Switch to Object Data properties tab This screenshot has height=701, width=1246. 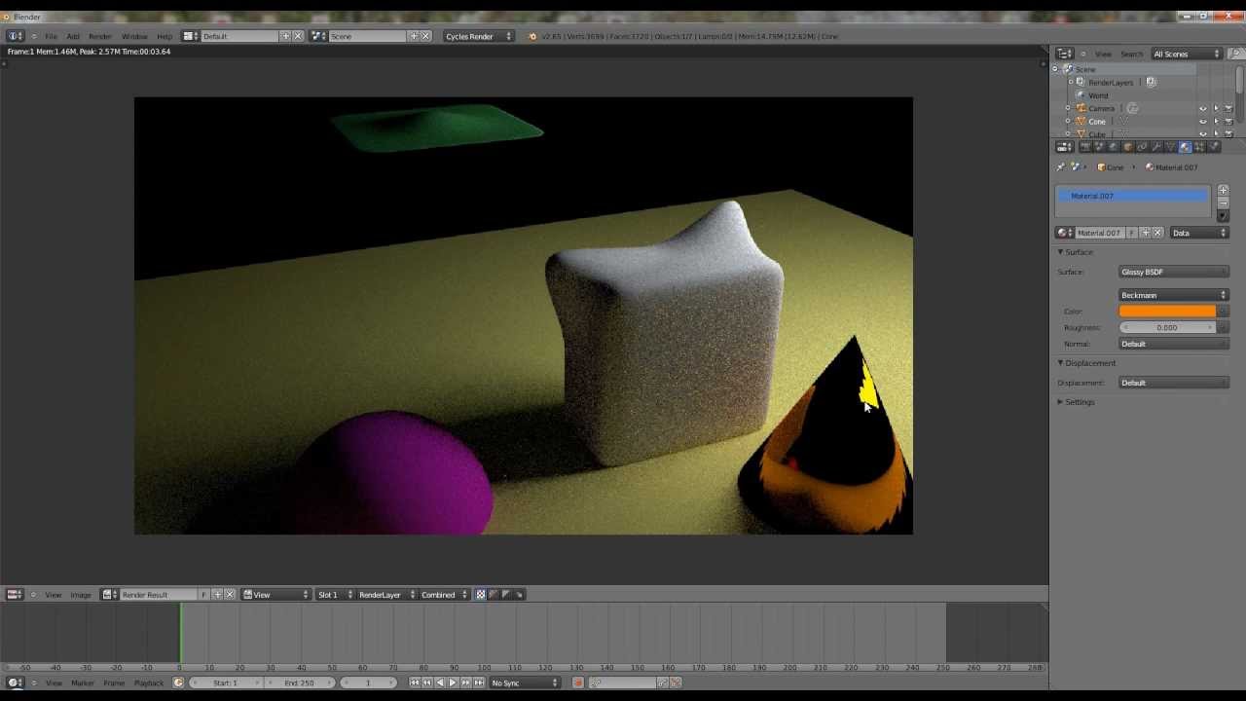[x=1170, y=147]
